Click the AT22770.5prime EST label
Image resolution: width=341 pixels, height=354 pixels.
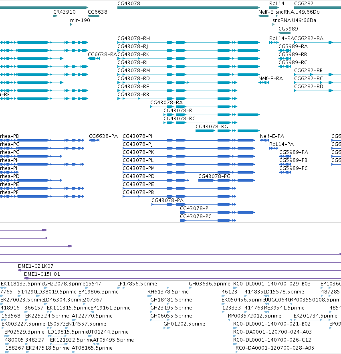pos(92,316)
